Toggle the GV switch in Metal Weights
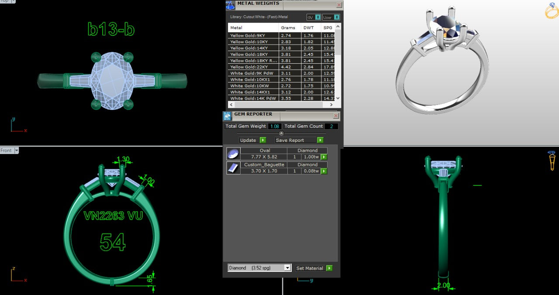Viewport: 559px width, 295px height. pyautogui.click(x=314, y=17)
